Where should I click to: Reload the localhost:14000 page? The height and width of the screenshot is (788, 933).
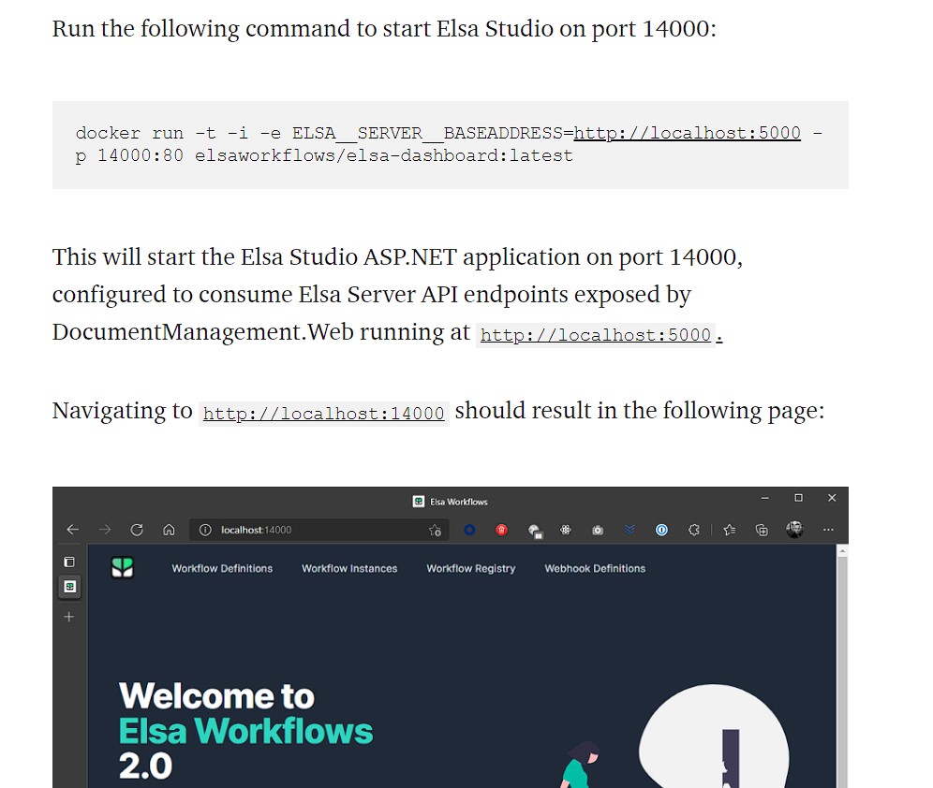[136, 530]
